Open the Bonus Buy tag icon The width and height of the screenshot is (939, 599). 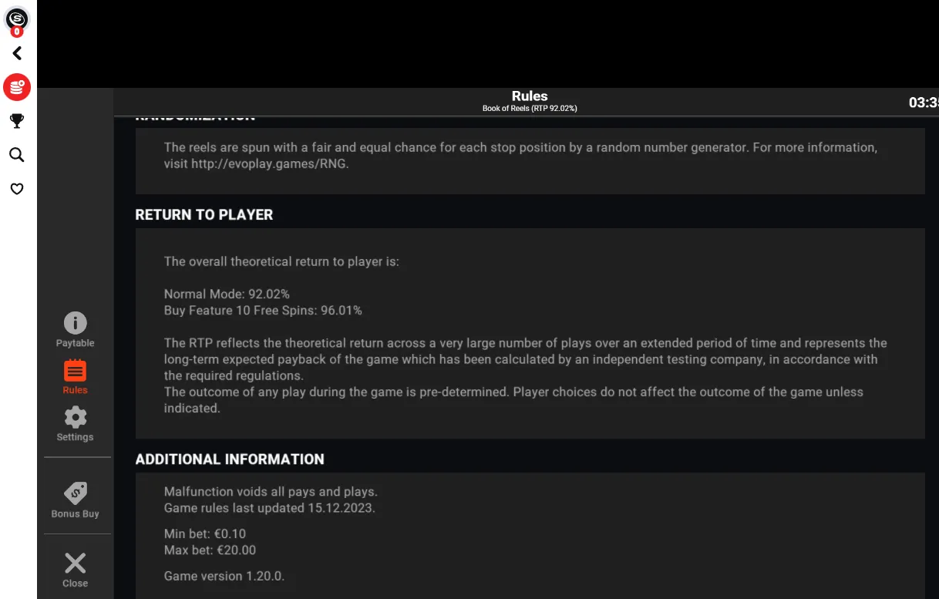(75, 493)
